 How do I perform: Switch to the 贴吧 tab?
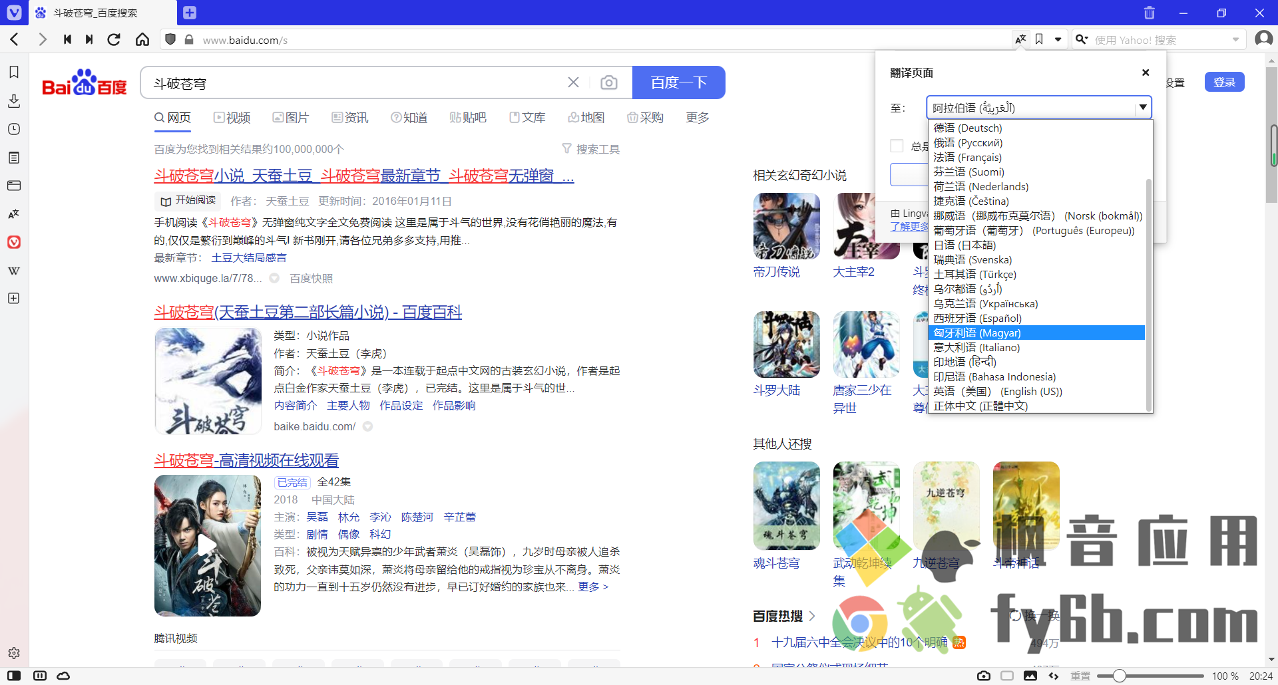(468, 118)
